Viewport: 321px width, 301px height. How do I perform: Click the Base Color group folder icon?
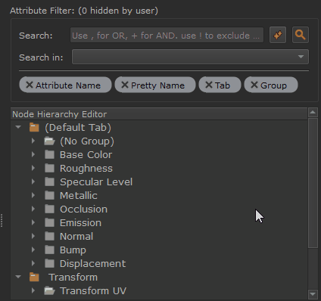(49, 154)
